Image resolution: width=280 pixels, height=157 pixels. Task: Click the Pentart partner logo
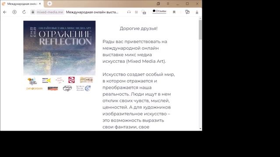(x=53, y=88)
